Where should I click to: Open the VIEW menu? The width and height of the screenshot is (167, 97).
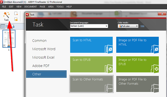19,7
